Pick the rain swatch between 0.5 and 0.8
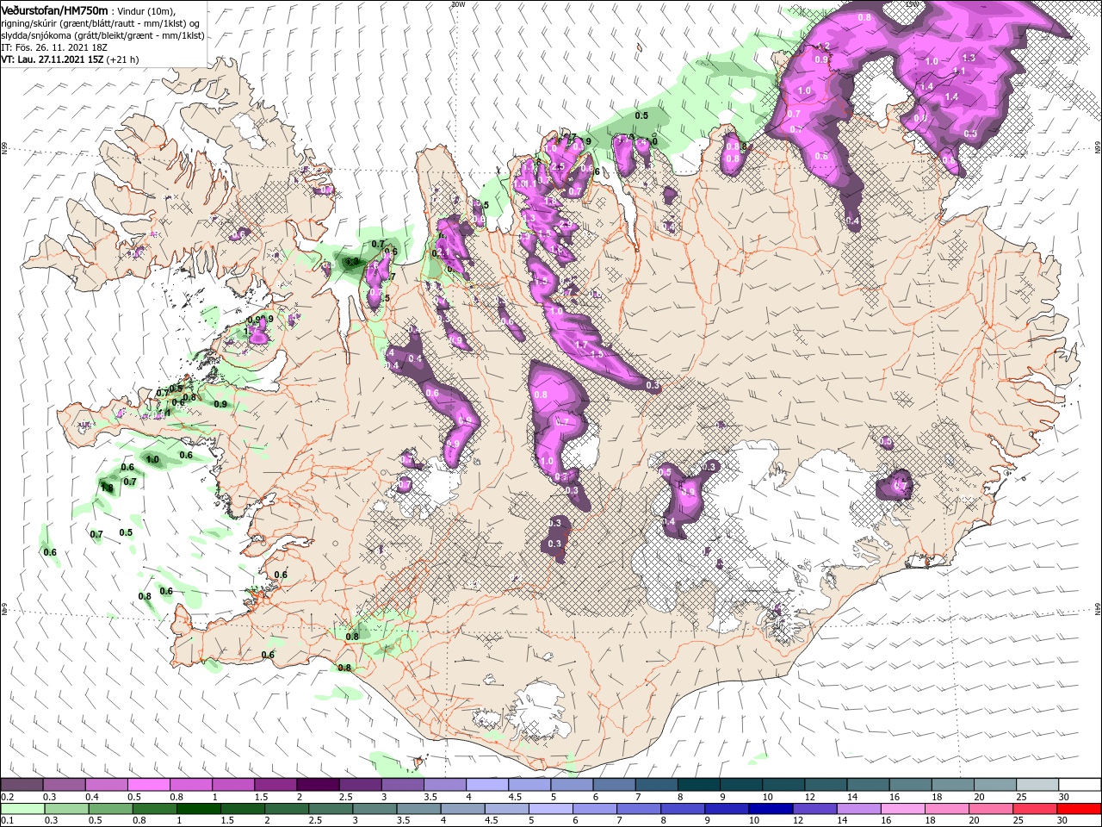Screen dimensions: 1102x827 110,808
